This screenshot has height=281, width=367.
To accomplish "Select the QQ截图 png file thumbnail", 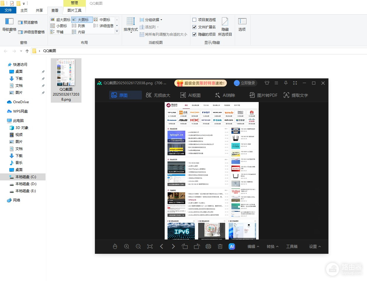I will (66, 80).
